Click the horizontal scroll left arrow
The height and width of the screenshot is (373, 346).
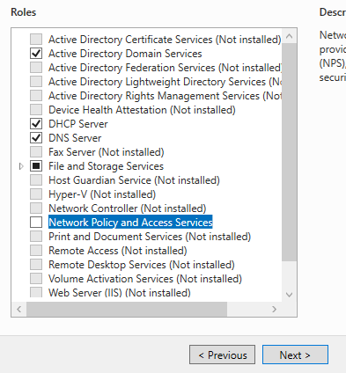(x=19, y=309)
